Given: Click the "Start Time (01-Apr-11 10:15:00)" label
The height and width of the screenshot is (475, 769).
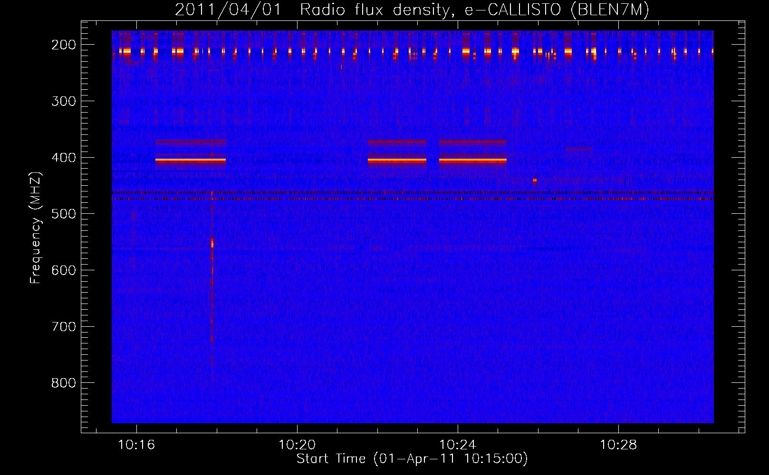Looking at the screenshot, I should coord(412,459).
